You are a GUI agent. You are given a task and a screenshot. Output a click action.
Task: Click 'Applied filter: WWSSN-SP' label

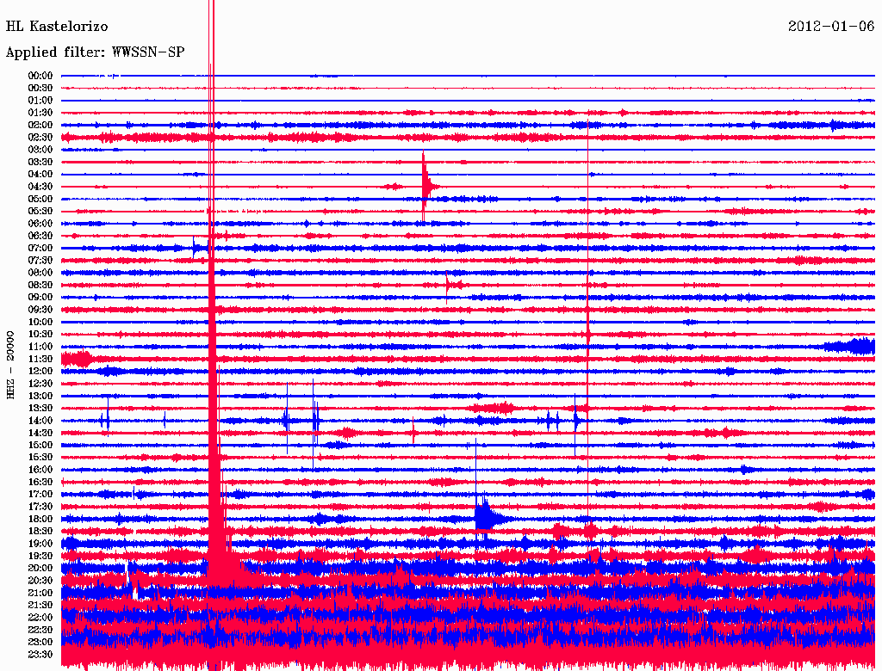tap(95, 52)
